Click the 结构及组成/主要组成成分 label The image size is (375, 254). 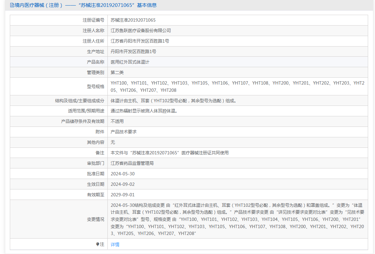(x=80, y=101)
